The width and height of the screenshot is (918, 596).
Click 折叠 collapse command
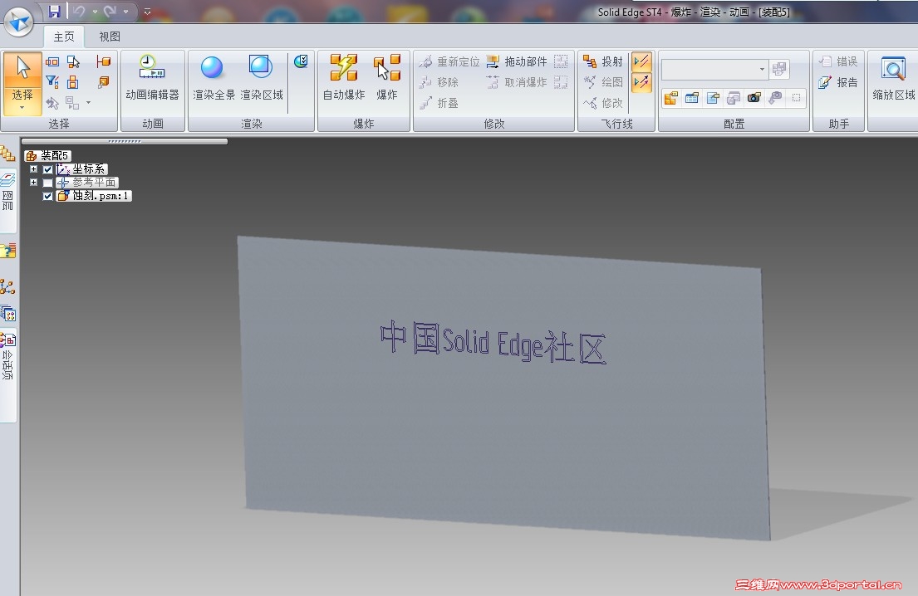coord(439,104)
